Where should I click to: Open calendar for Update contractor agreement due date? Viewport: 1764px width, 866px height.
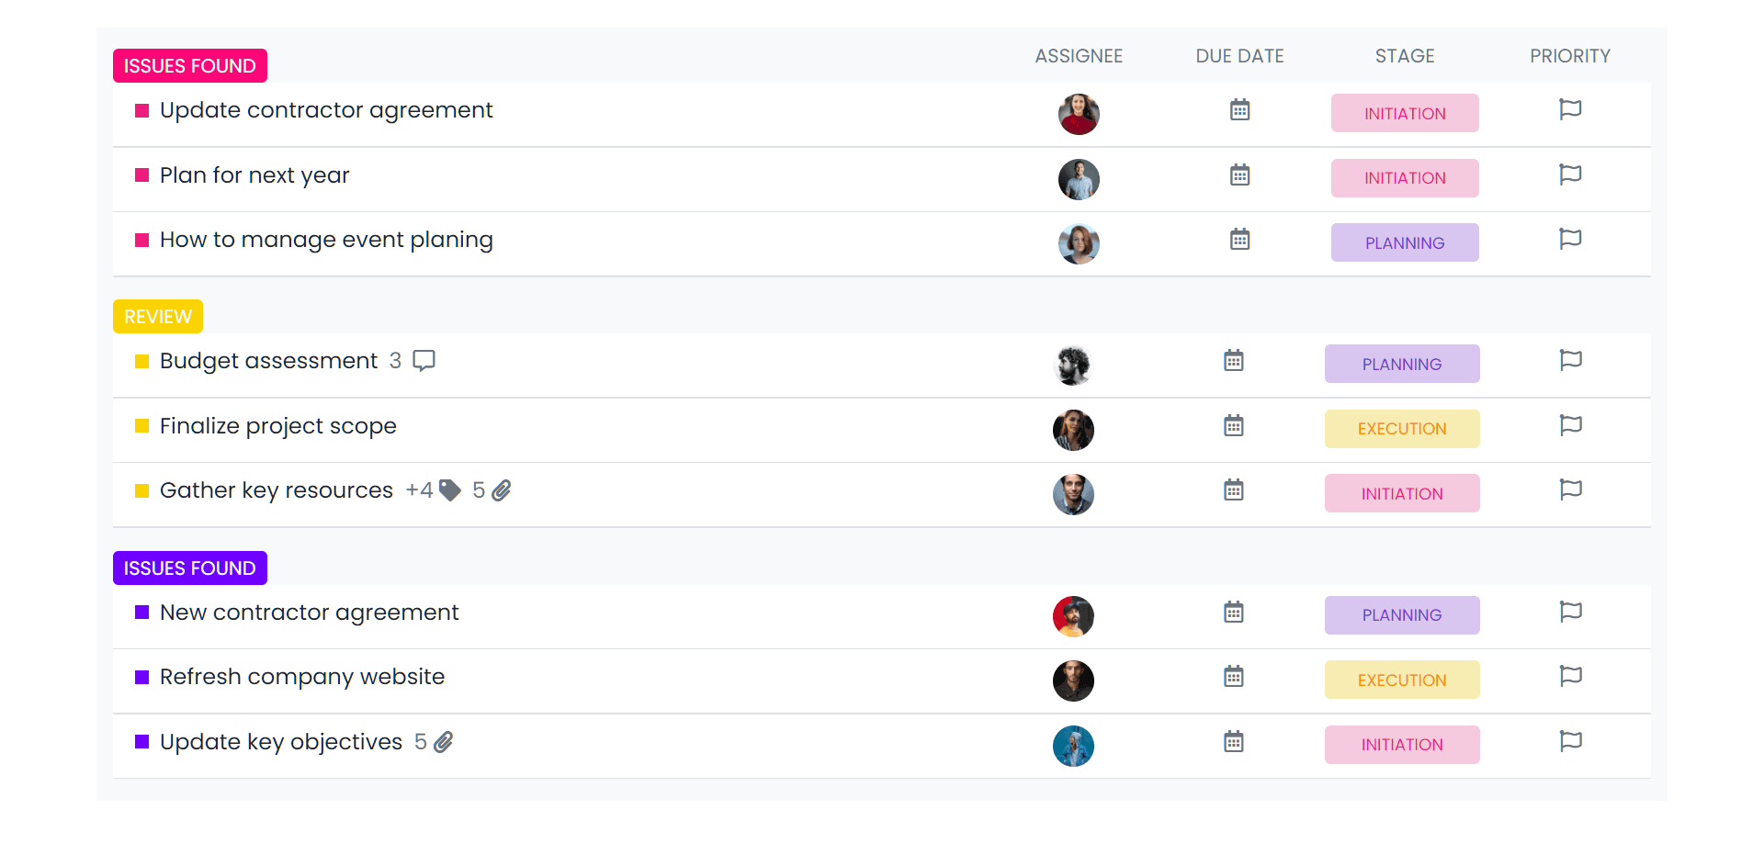pos(1239,109)
